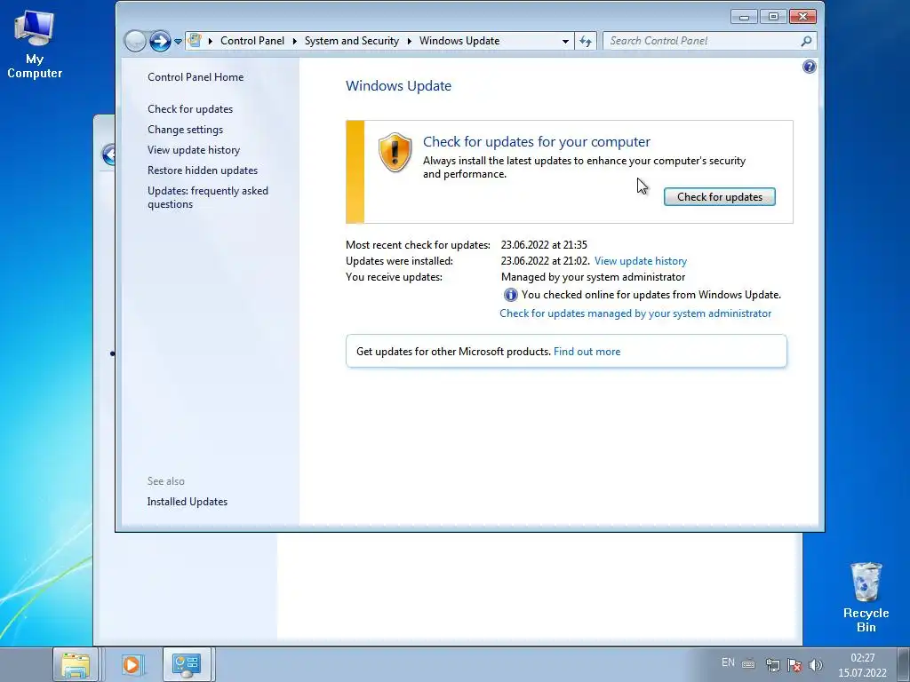Click the EN language indicator
This screenshot has height=682, width=910.
point(728,662)
